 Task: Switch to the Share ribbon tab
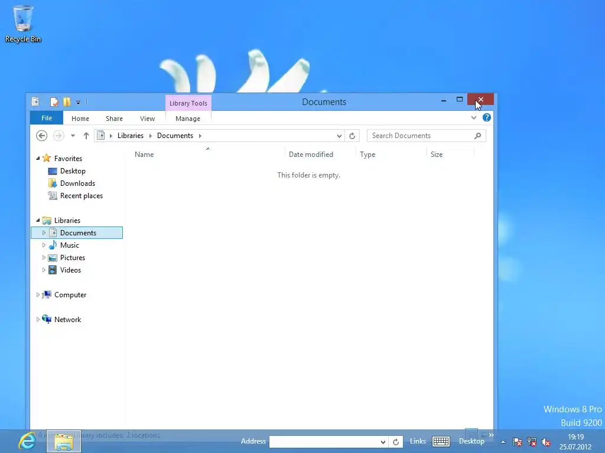(x=114, y=119)
